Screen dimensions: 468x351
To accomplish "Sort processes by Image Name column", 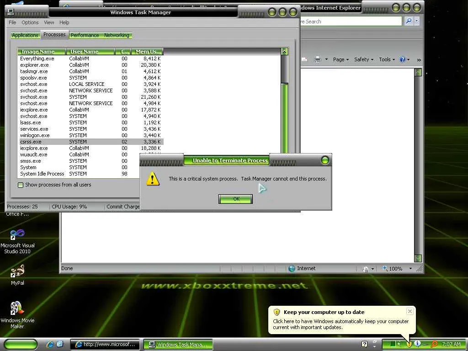I will point(41,52).
